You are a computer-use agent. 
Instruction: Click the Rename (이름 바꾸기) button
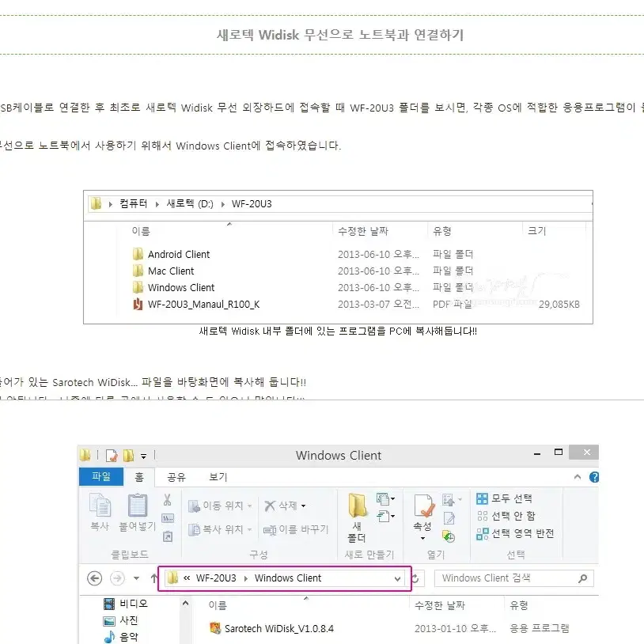296,530
